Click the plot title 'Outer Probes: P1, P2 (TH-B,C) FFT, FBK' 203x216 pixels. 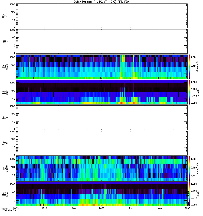tap(101, 2)
